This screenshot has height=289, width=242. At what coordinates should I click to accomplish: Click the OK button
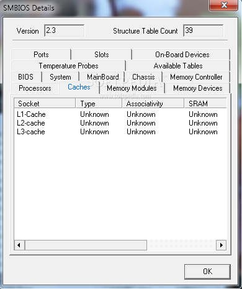[207, 272]
